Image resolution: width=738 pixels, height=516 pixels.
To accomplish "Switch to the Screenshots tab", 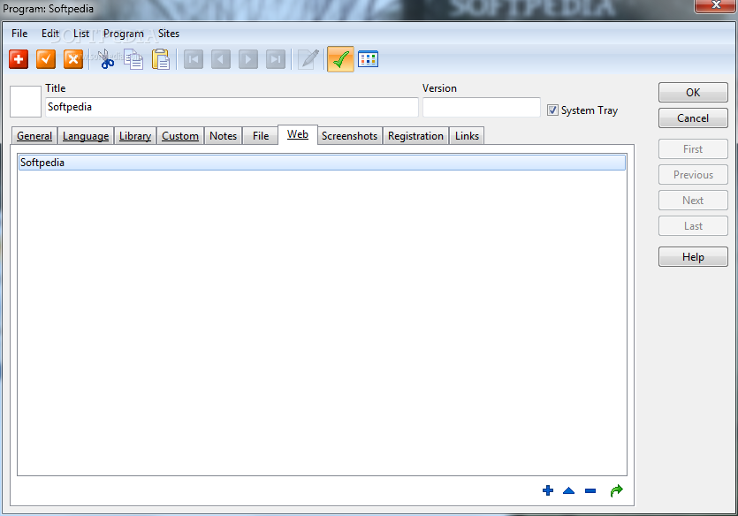I will click(350, 136).
